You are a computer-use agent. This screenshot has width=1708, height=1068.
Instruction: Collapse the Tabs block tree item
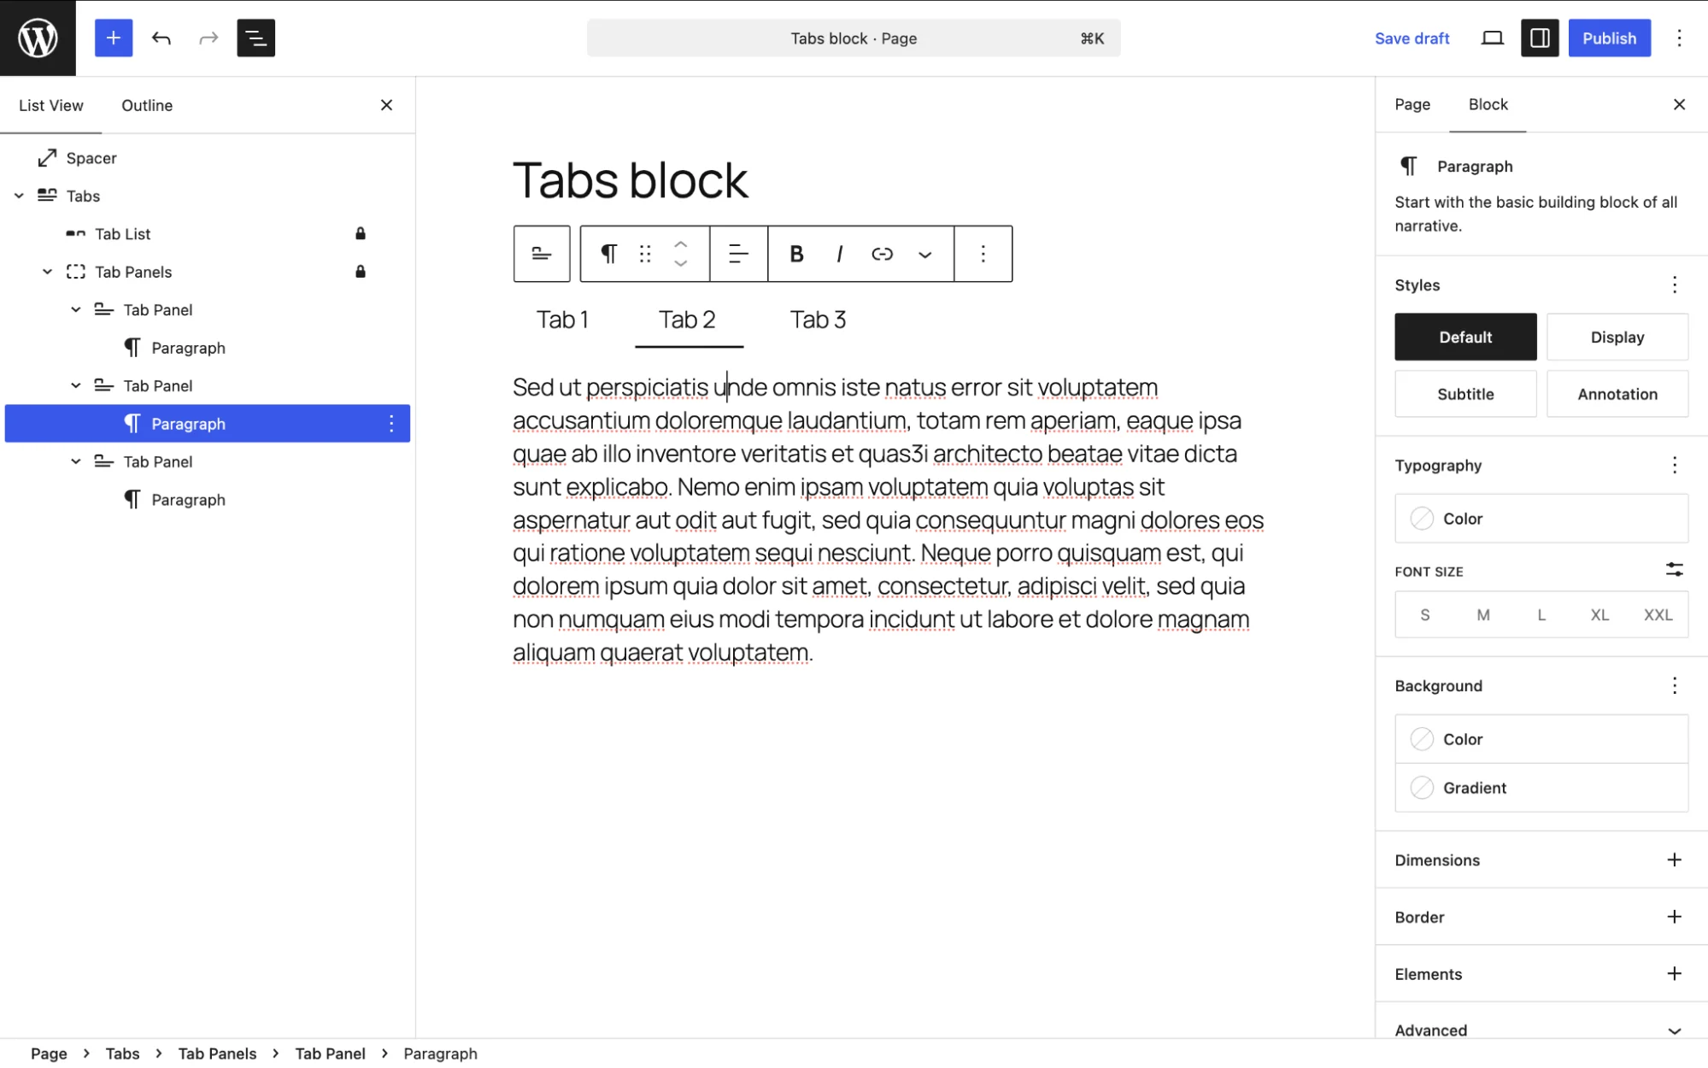tap(19, 196)
